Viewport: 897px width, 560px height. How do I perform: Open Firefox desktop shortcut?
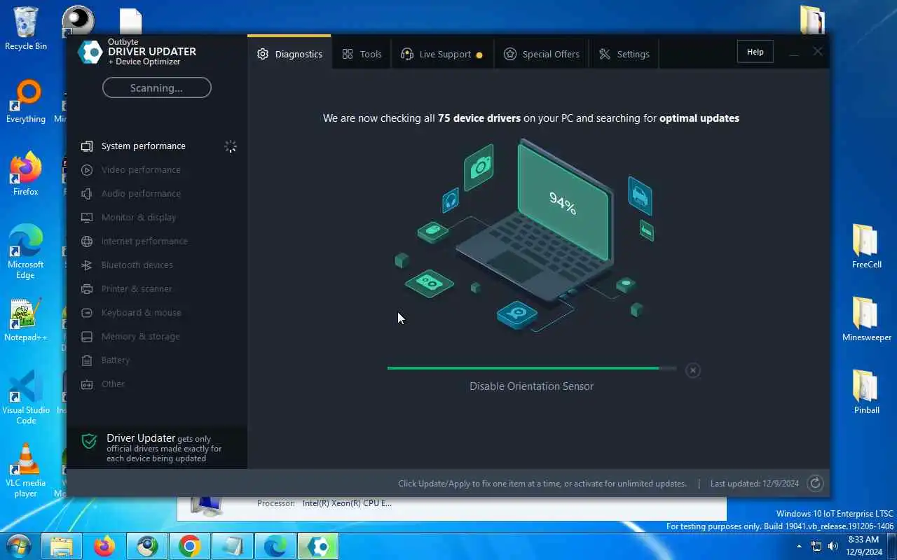tap(26, 174)
